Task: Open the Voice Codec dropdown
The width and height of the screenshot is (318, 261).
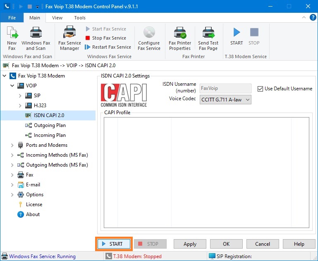Action: point(225,100)
